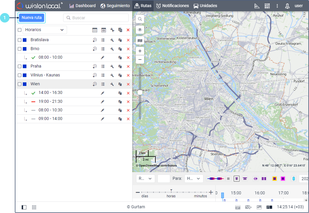Zoom in on the map
This screenshot has height=213, width=309.
(140, 51)
